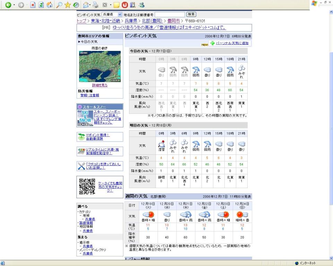Click the Windows flag logo
This screenshot has width=333, height=266.
tap(314, 3)
